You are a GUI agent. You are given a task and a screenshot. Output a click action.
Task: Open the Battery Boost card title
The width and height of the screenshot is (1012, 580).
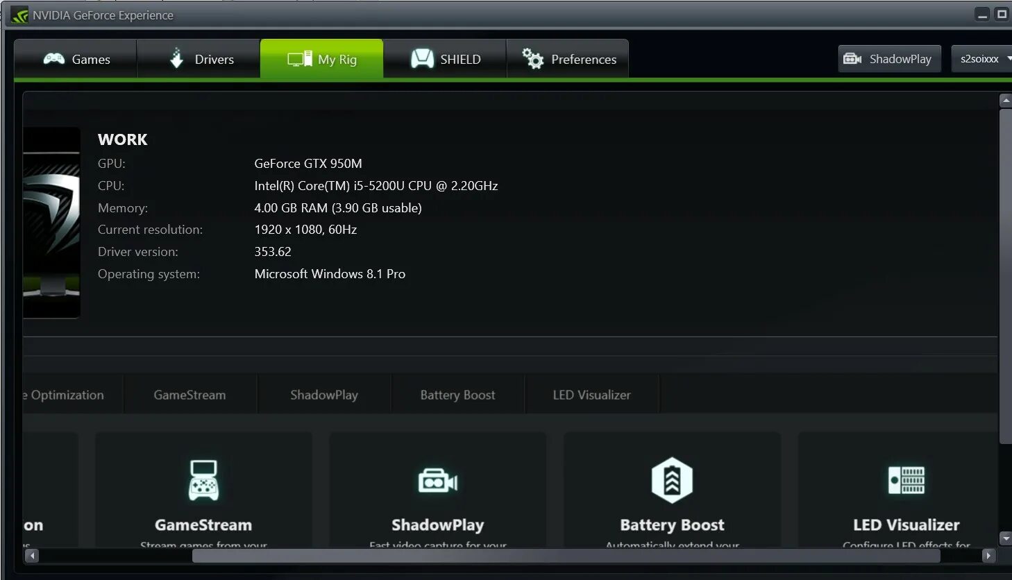[x=672, y=525]
